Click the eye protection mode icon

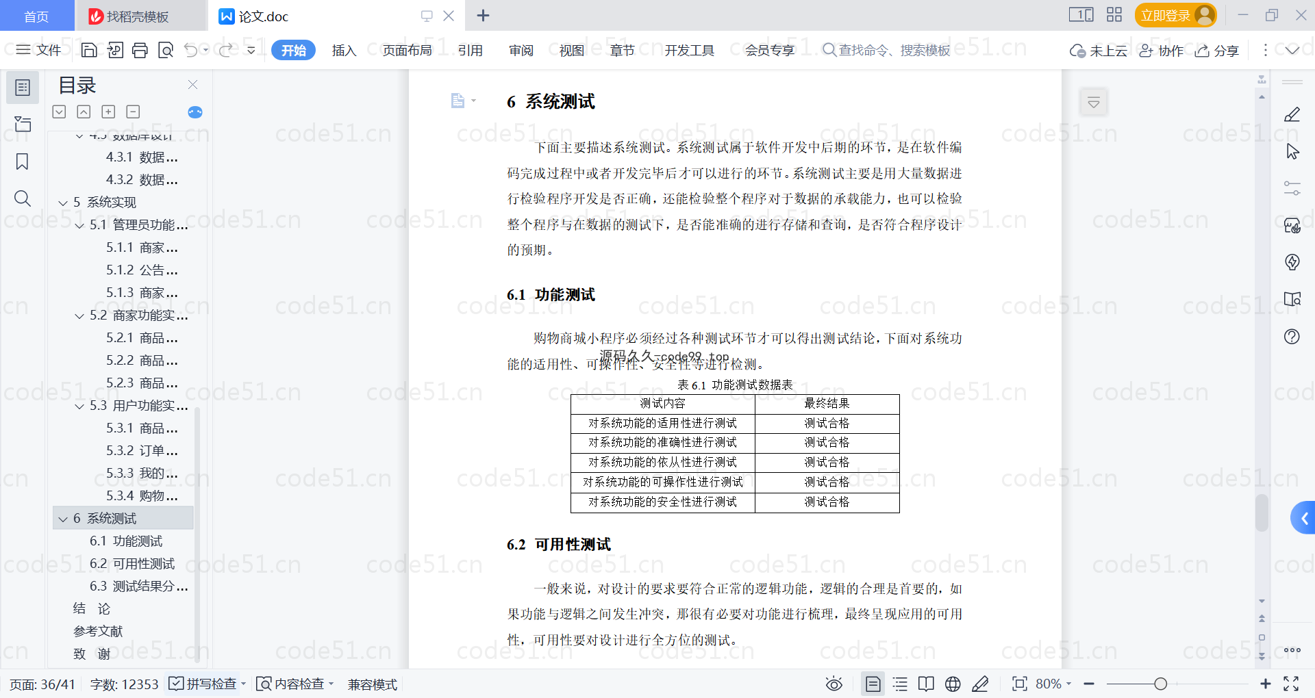[x=834, y=684]
